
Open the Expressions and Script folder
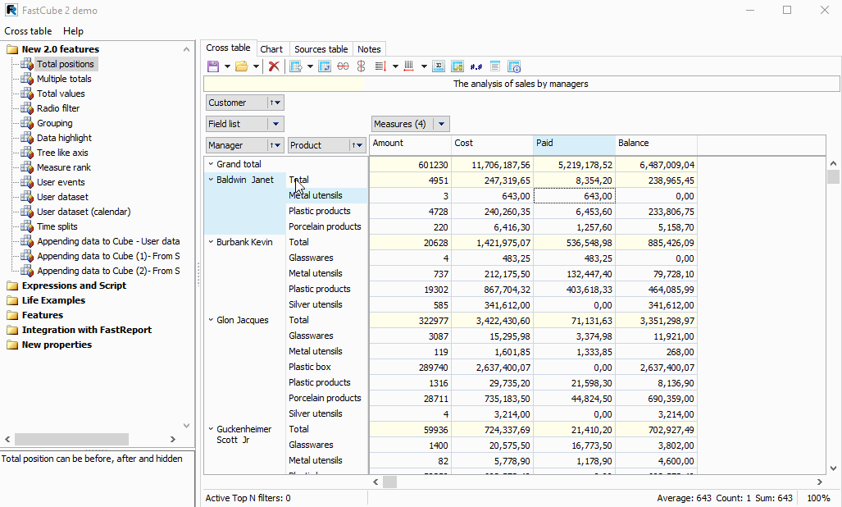74,285
